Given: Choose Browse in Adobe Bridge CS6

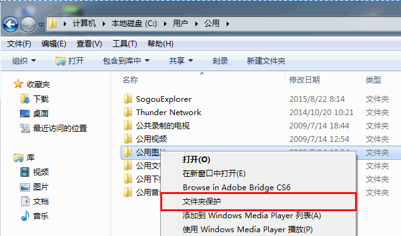Looking at the screenshot, I should tap(236, 187).
